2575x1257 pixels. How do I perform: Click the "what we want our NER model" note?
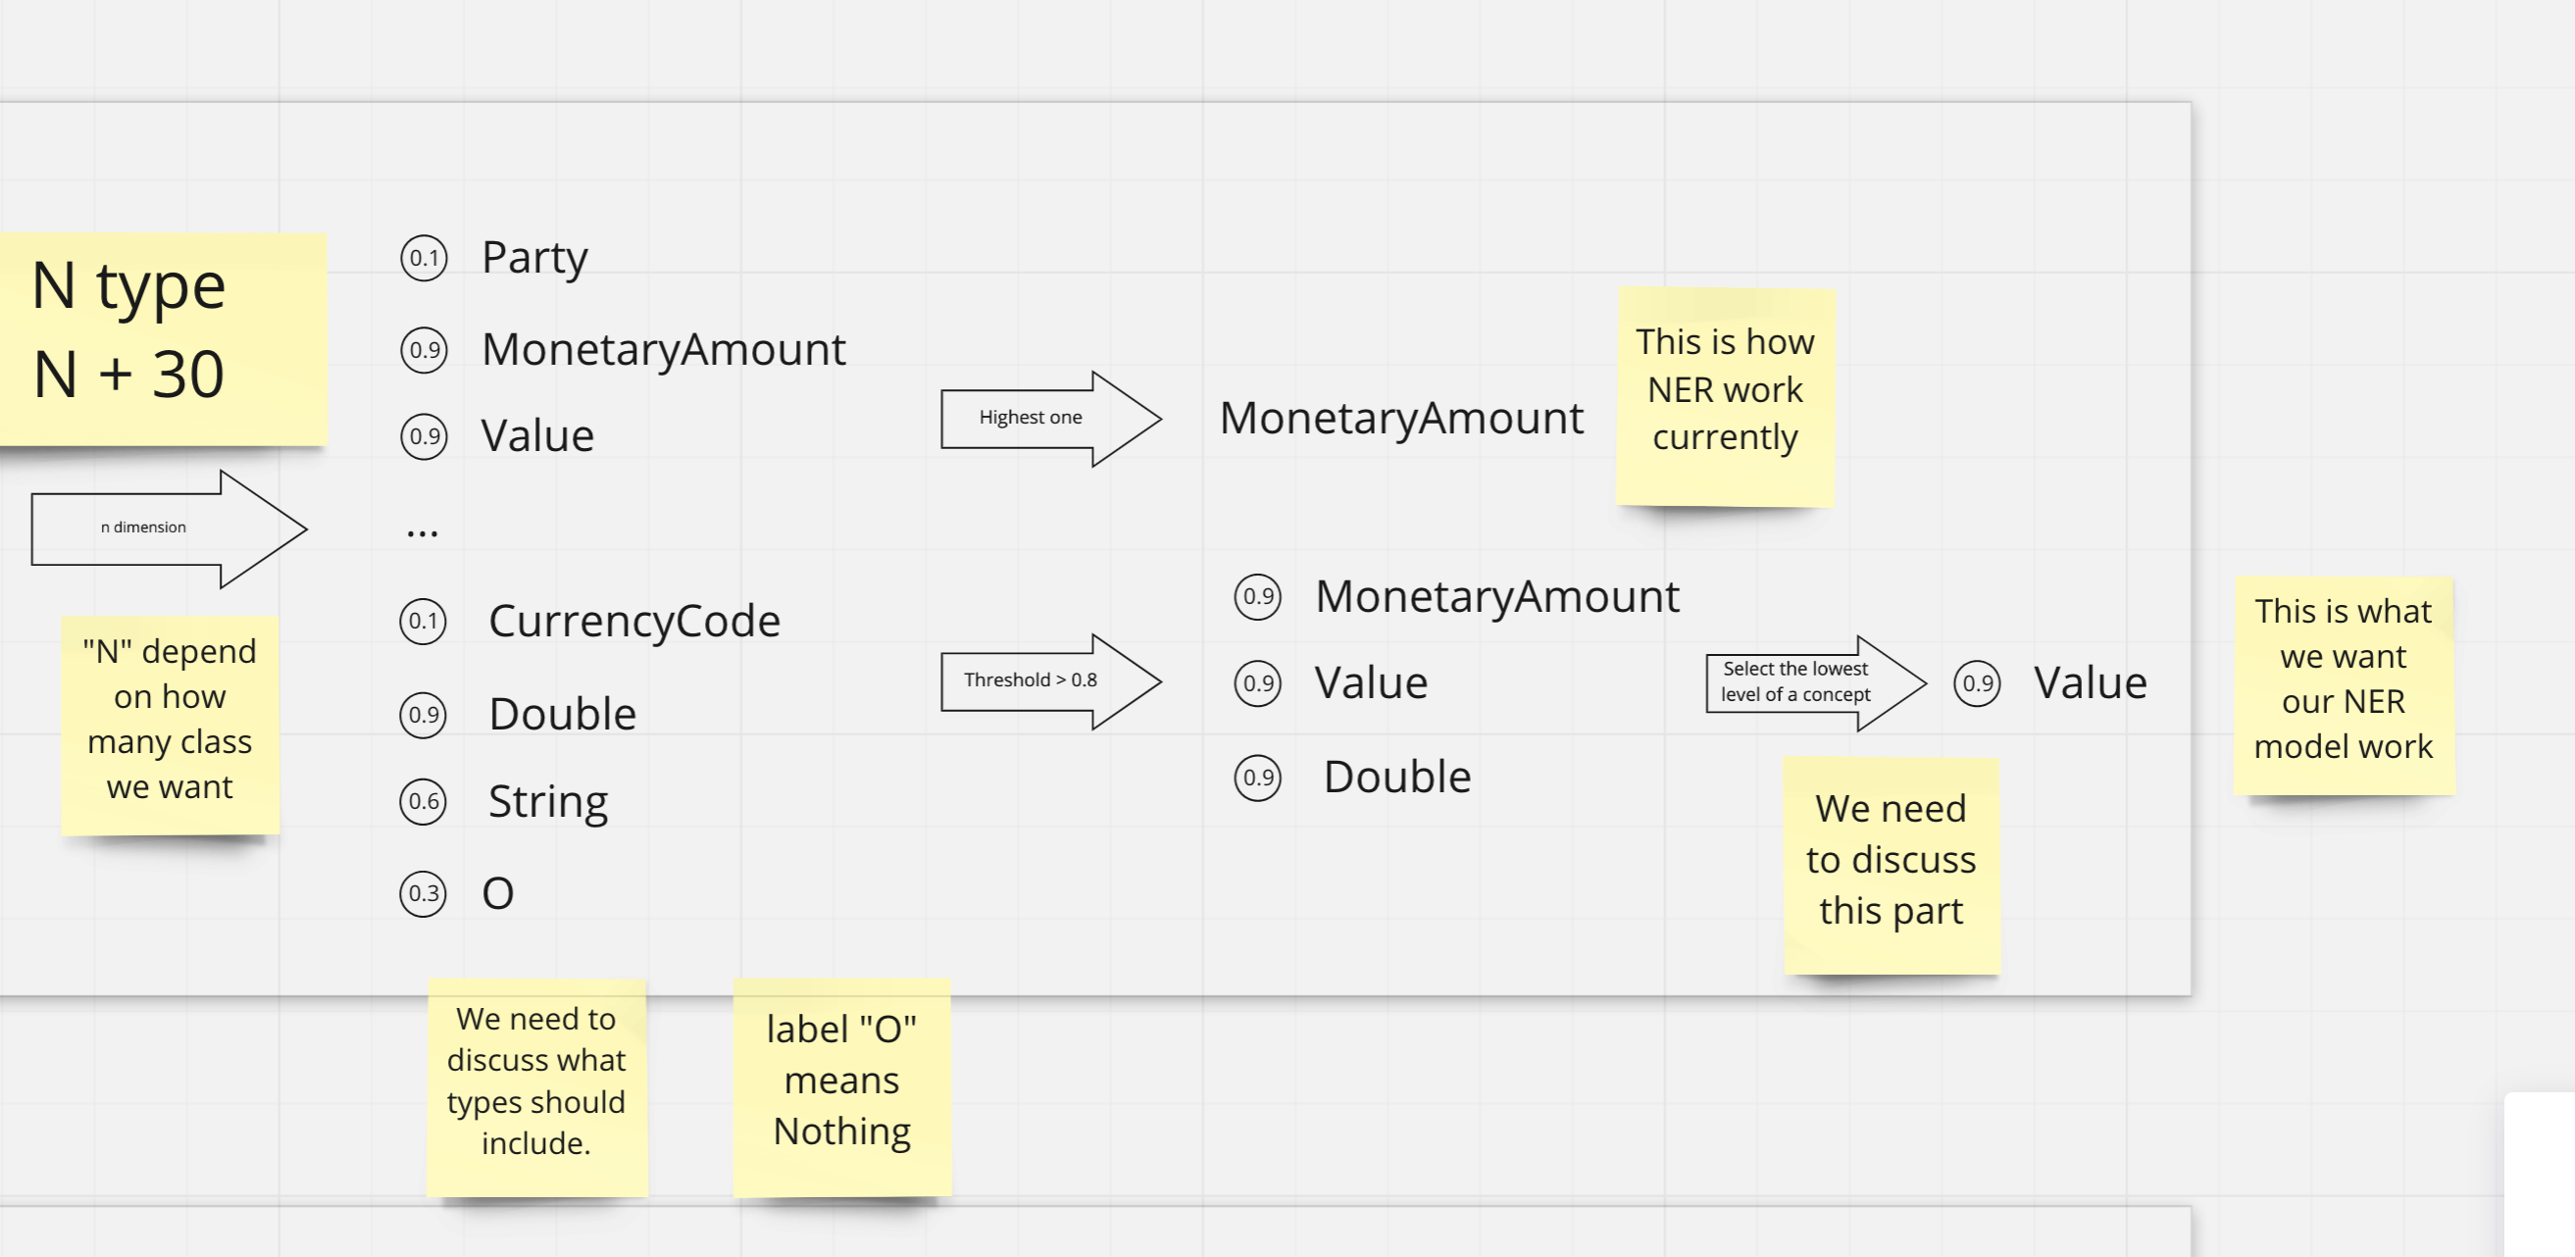[2342, 684]
